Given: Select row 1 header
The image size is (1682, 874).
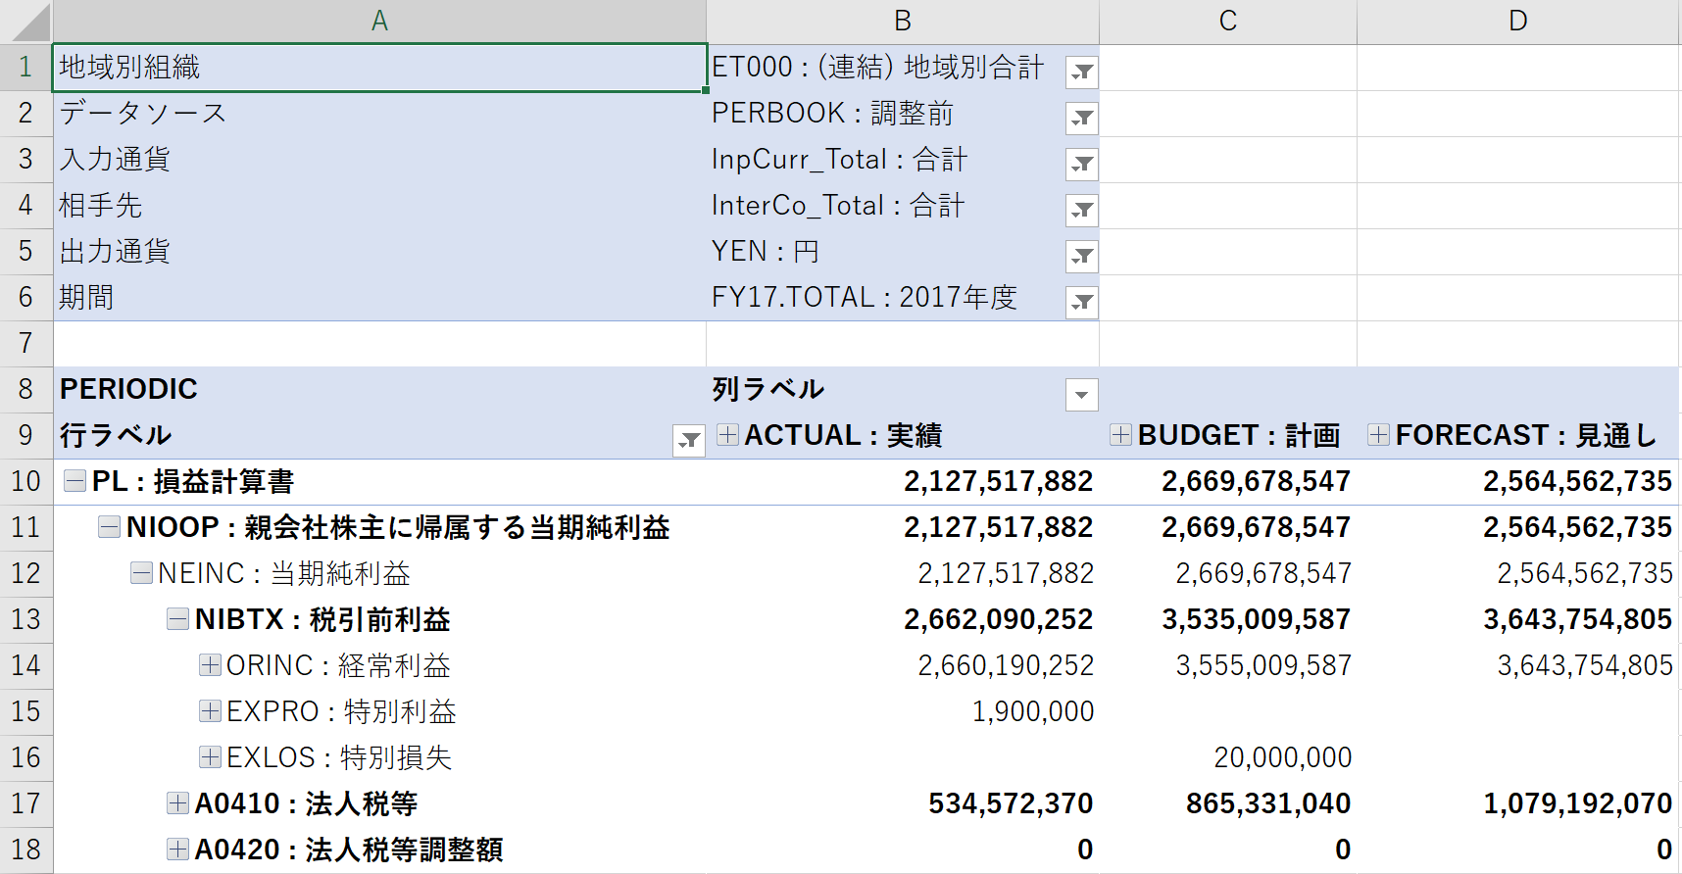Looking at the screenshot, I should click(26, 68).
